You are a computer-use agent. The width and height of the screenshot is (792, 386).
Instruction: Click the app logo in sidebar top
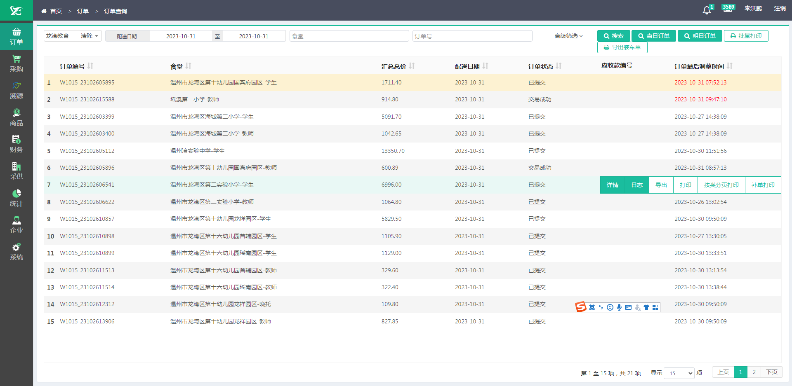tap(16, 10)
